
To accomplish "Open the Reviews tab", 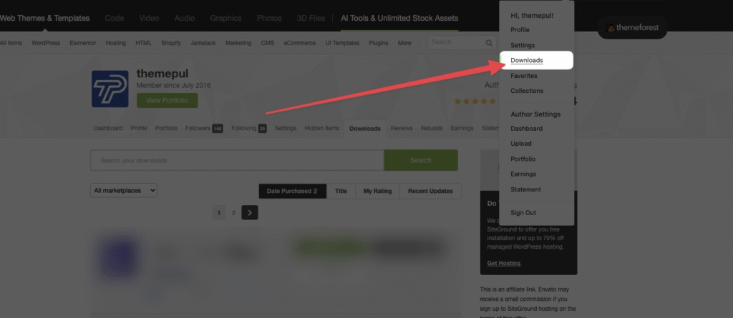I will pos(402,128).
